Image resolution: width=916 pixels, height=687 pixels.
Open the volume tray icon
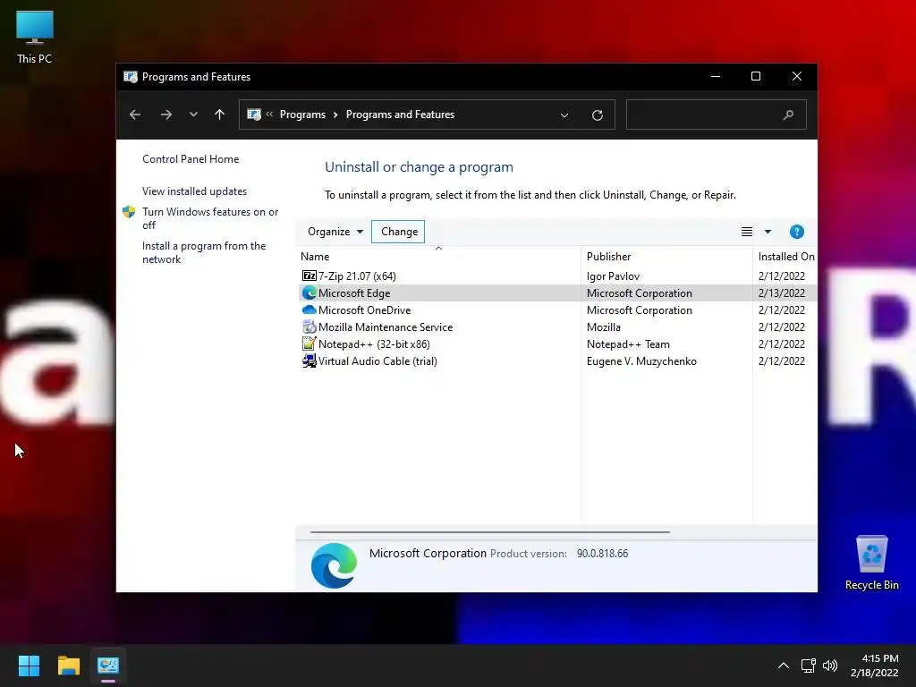pyautogui.click(x=830, y=666)
